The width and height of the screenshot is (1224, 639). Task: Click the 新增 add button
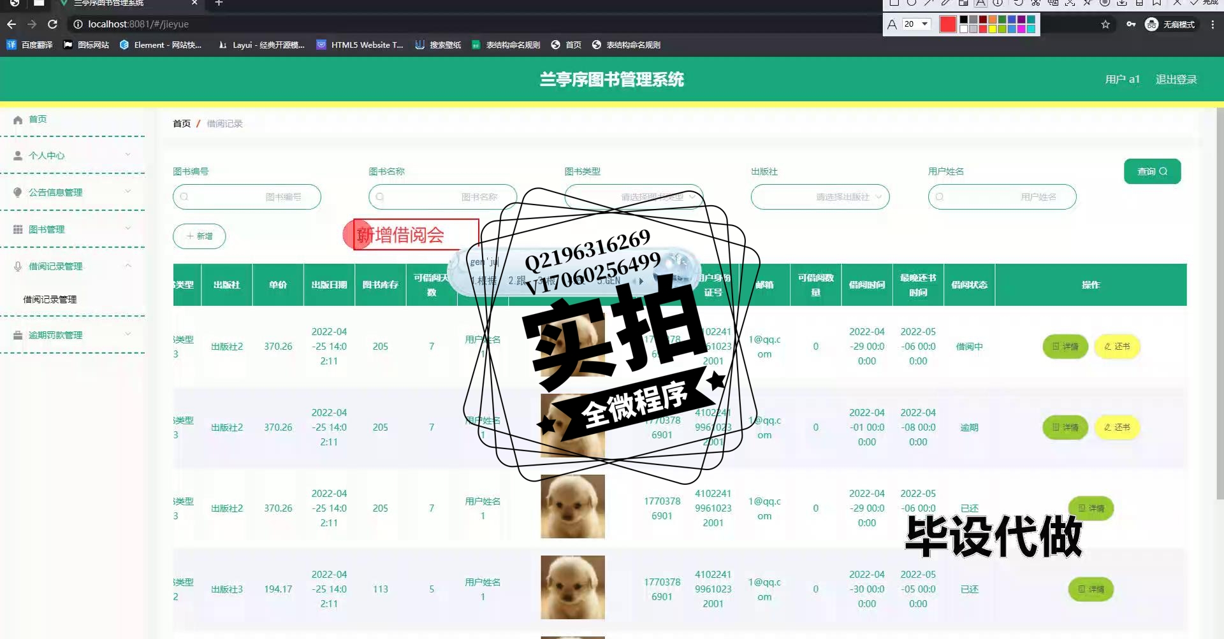(x=200, y=236)
